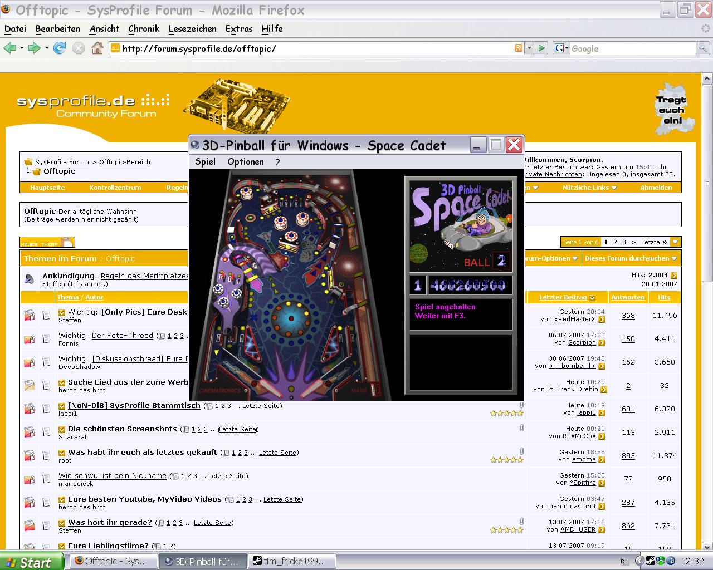713x570 pixels.
Task: Go back with Firefox's Back arrow
Action: 9,48
